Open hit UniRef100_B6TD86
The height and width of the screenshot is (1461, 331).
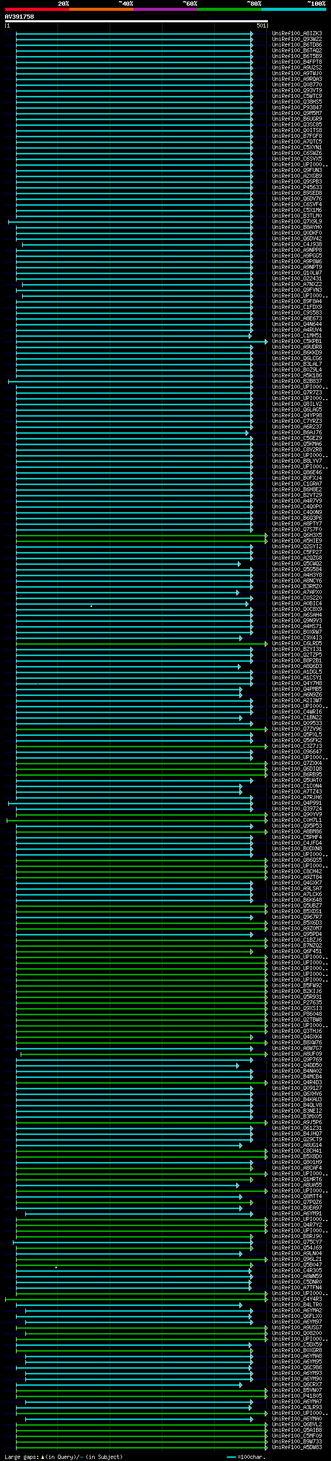click(297, 45)
